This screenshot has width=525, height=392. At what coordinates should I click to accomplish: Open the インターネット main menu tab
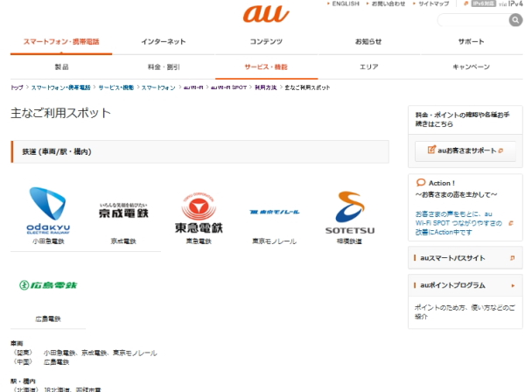click(x=163, y=42)
